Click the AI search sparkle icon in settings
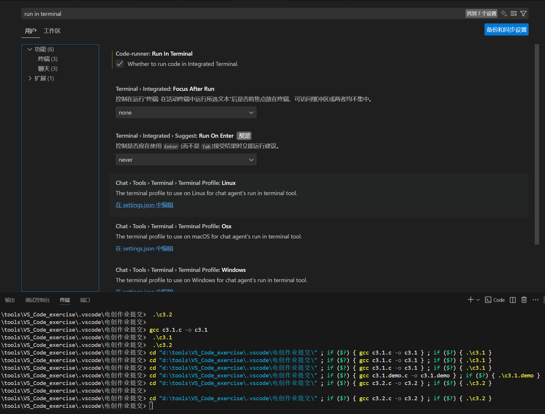545x414 pixels. (504, 13)
